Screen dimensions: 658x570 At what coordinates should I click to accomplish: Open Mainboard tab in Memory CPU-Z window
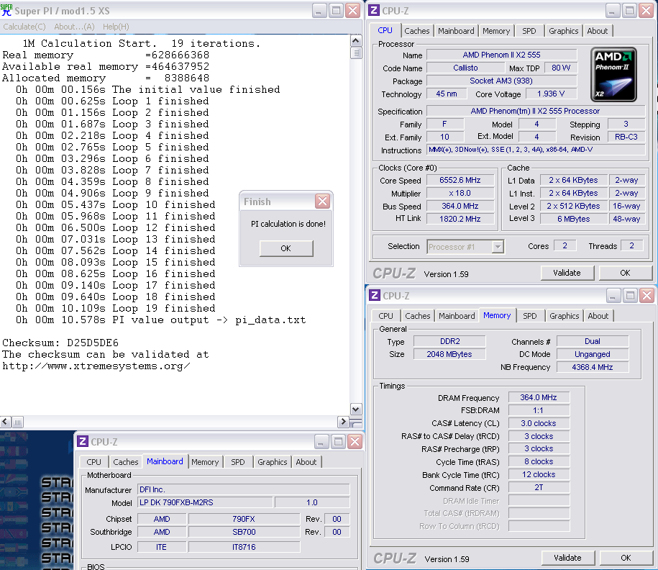(457, 316)
